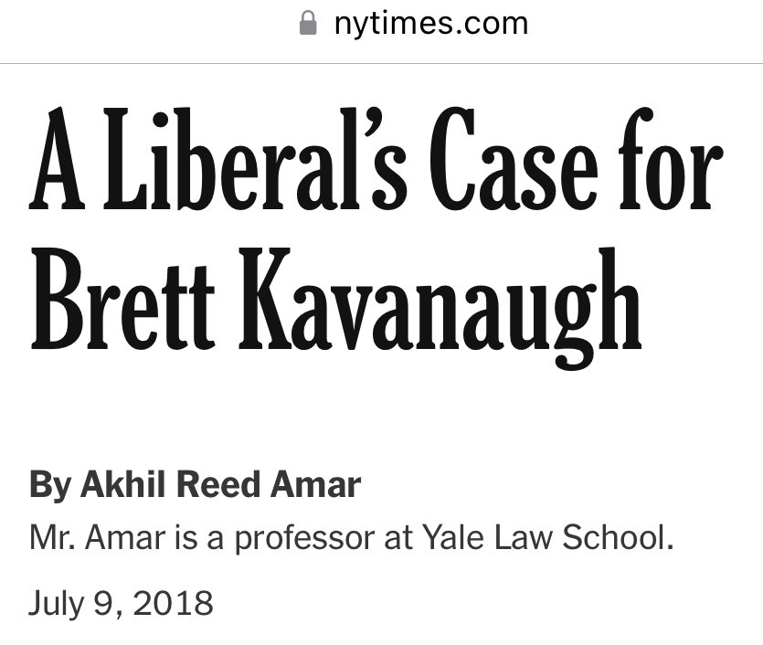Image resolution: width=763 pixels, height=645 pixels.
Task: Tap the padlock icon in address bar
Action: [x=309, y=24]
